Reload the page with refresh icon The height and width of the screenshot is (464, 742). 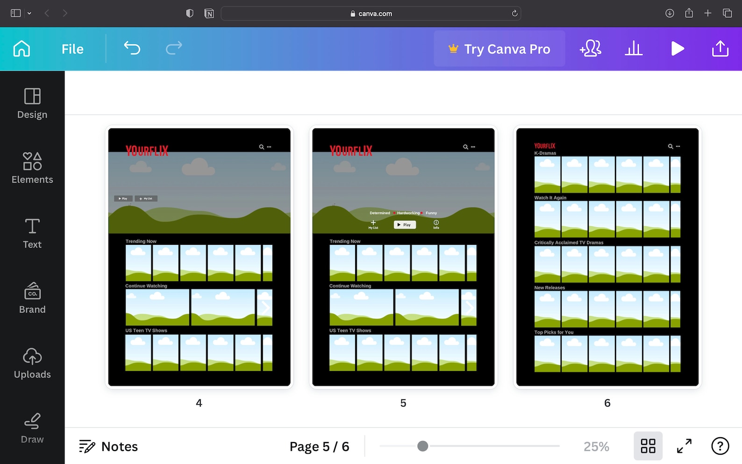[514, 13]
